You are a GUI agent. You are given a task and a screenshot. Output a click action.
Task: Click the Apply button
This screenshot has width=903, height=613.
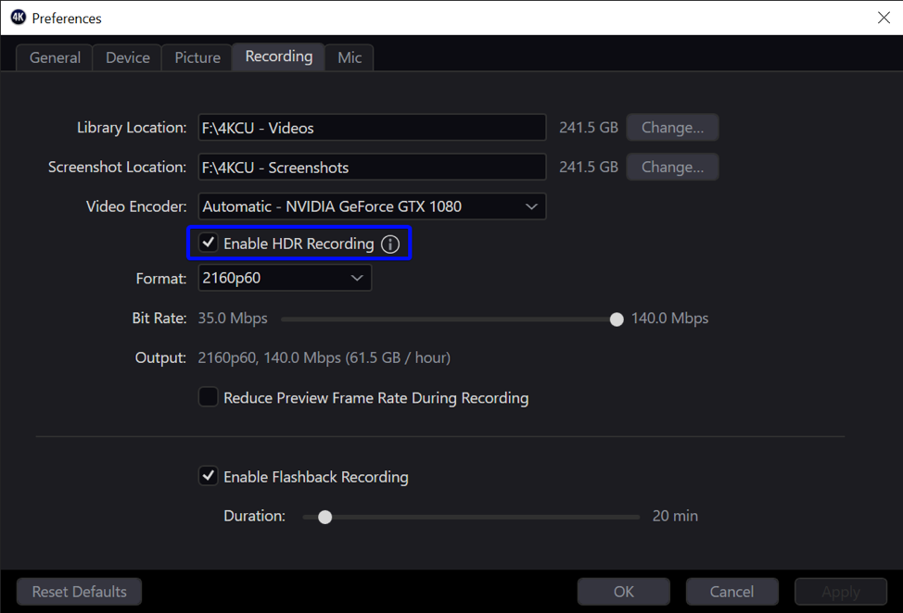tap(841, 592)
